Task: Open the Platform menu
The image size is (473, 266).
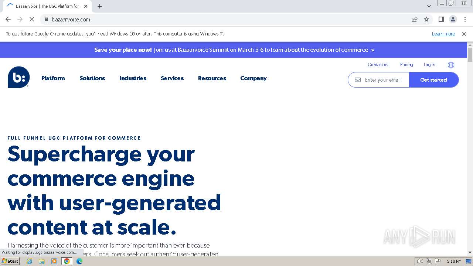Action: pyautogui.click(x=53, y=78)
